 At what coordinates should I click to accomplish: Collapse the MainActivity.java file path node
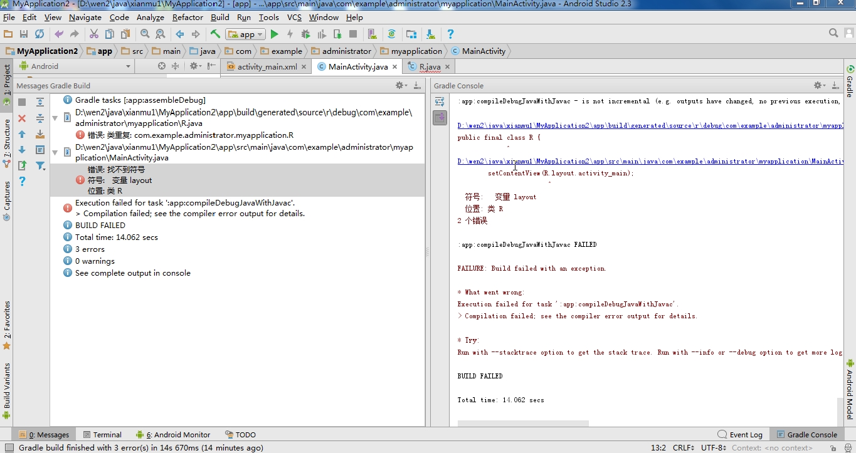55,152
